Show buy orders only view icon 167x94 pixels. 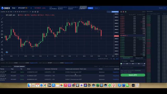click(x=126, y=12)
